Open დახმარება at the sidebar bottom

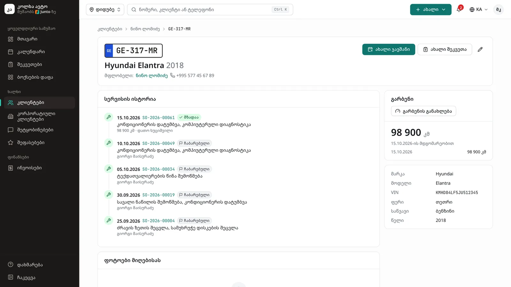tap(40, 265)
